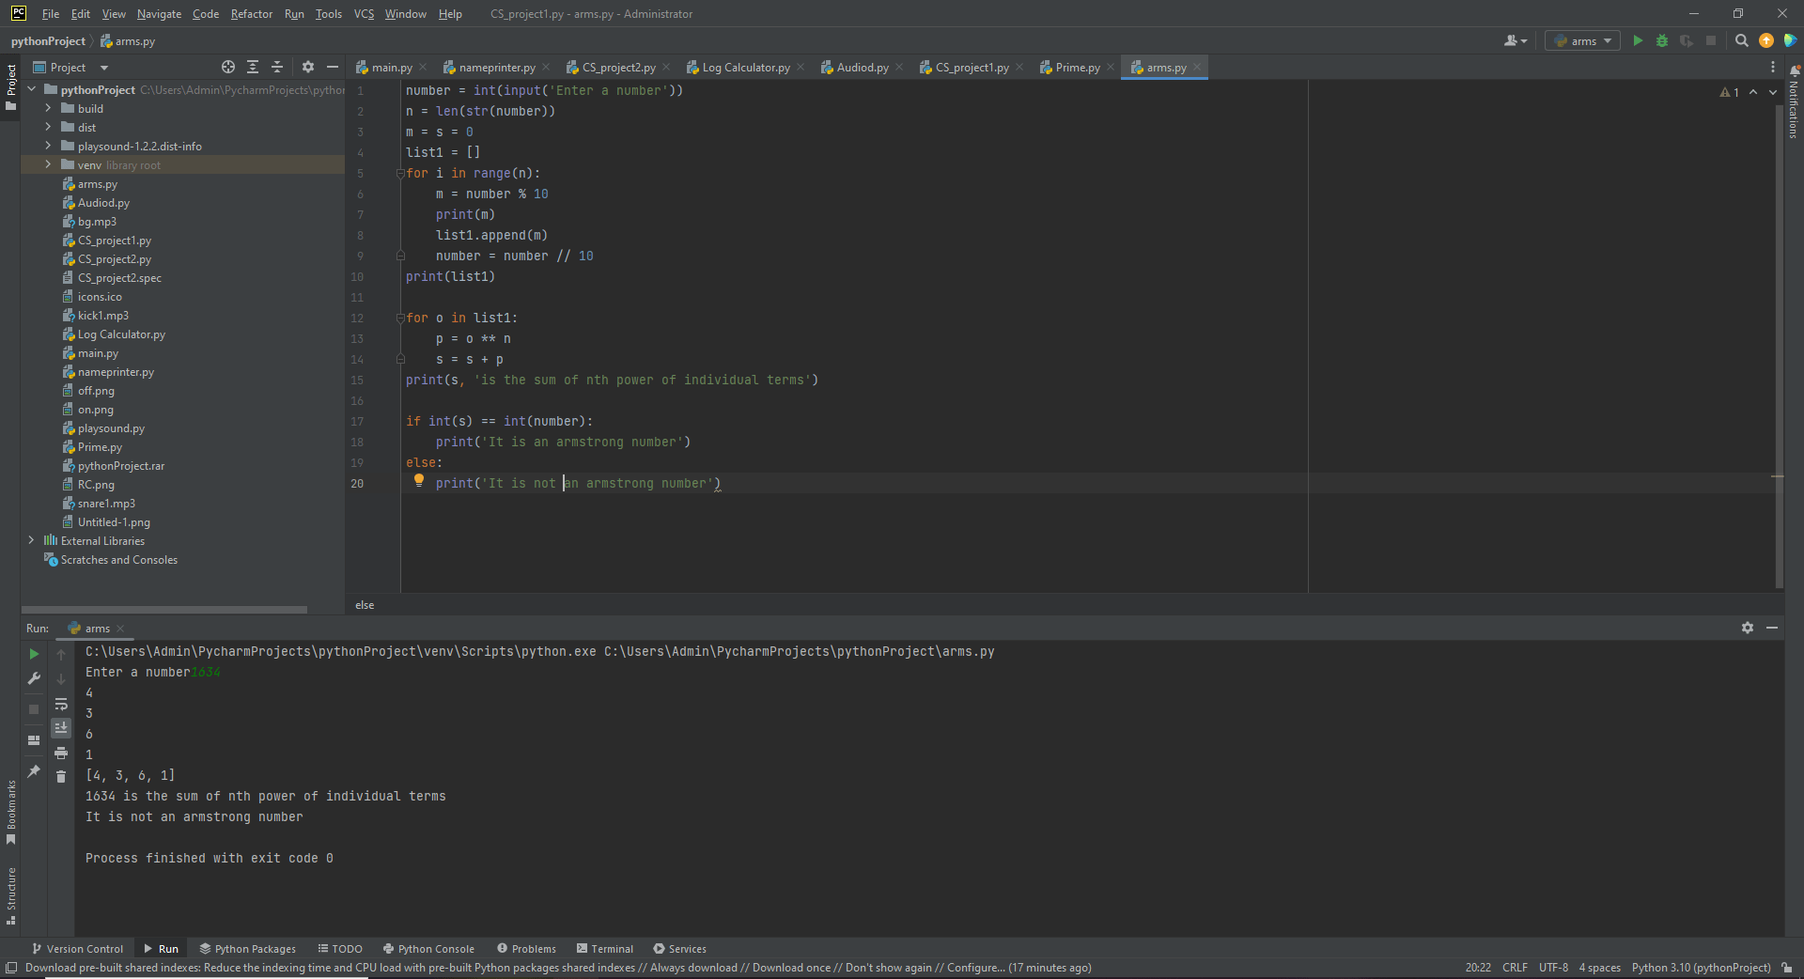Open the Project view selector dropdown

tap(71, 67)
